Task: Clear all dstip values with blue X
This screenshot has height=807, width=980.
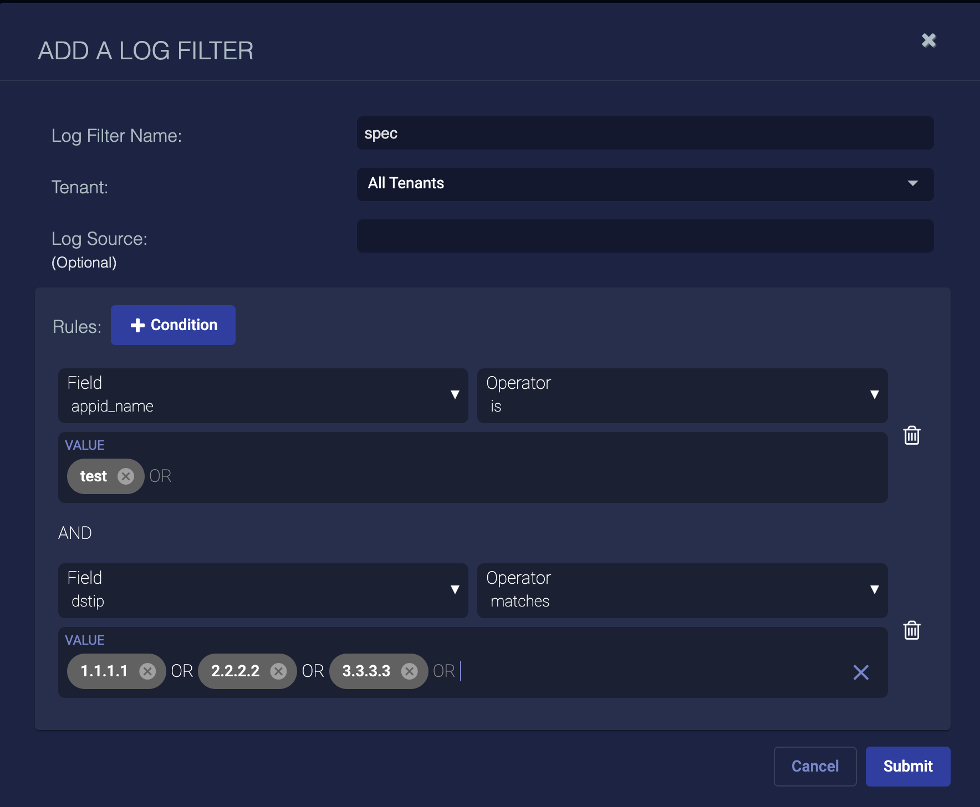Action: [860, 672]
